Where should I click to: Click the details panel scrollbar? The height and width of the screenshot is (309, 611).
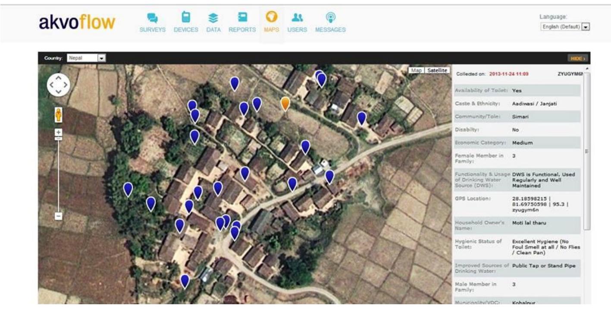pos(586,151)
